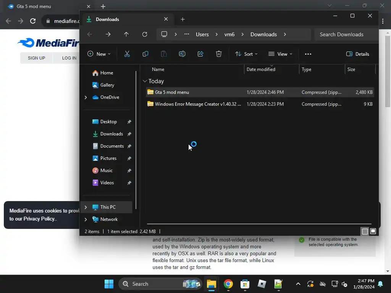391x293 pixels.
Task: Click the Paste clipboard icon
Action: click(x=164, y=54)
